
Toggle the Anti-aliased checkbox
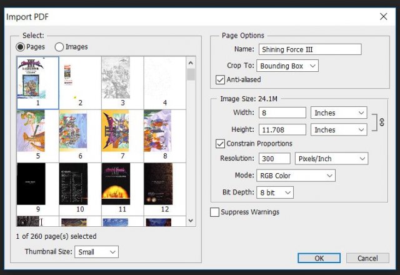point(220,79)
